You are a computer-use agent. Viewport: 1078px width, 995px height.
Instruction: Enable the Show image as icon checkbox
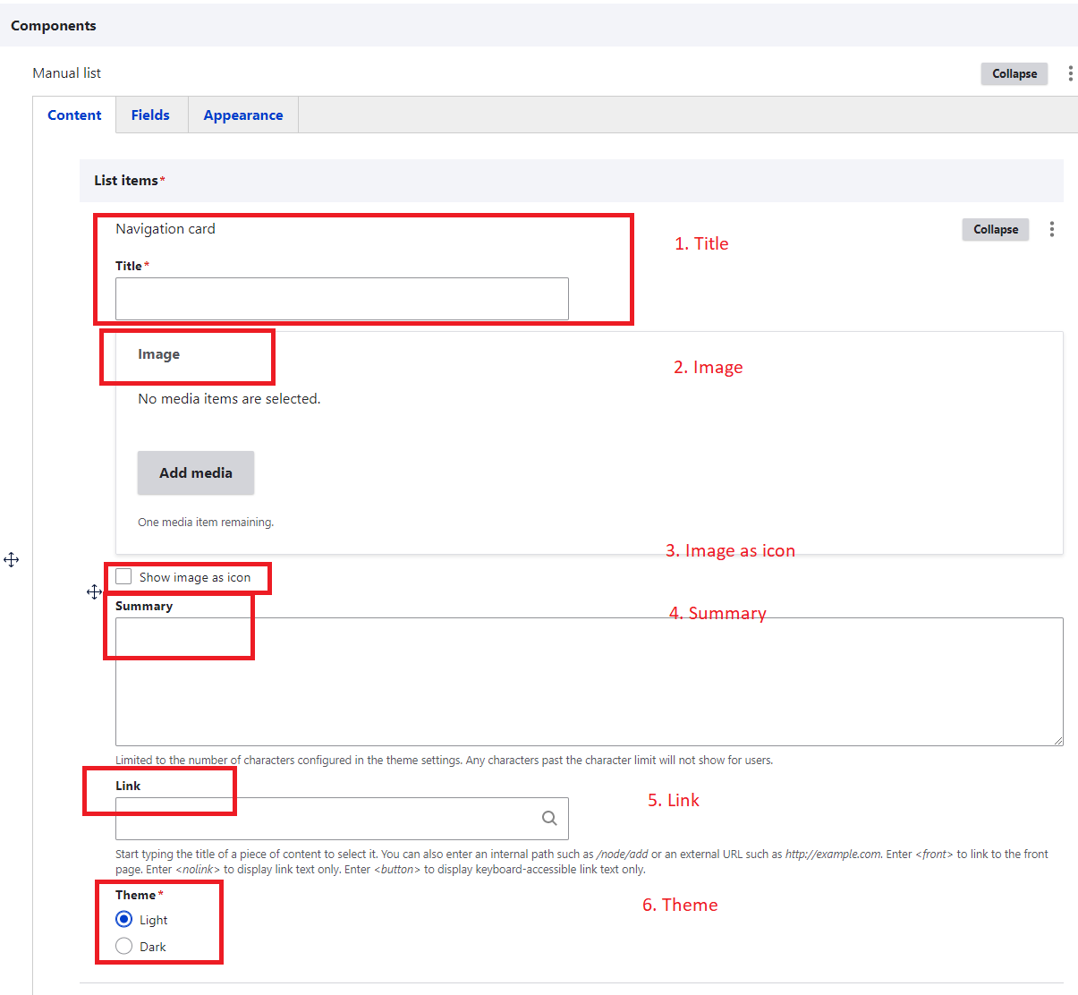point(124,577)
